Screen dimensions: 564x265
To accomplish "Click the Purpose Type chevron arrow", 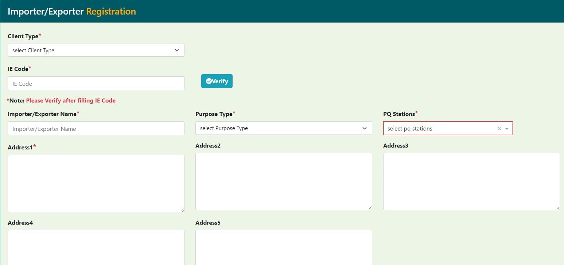I will pyautogui.click(x=365, y=128).
